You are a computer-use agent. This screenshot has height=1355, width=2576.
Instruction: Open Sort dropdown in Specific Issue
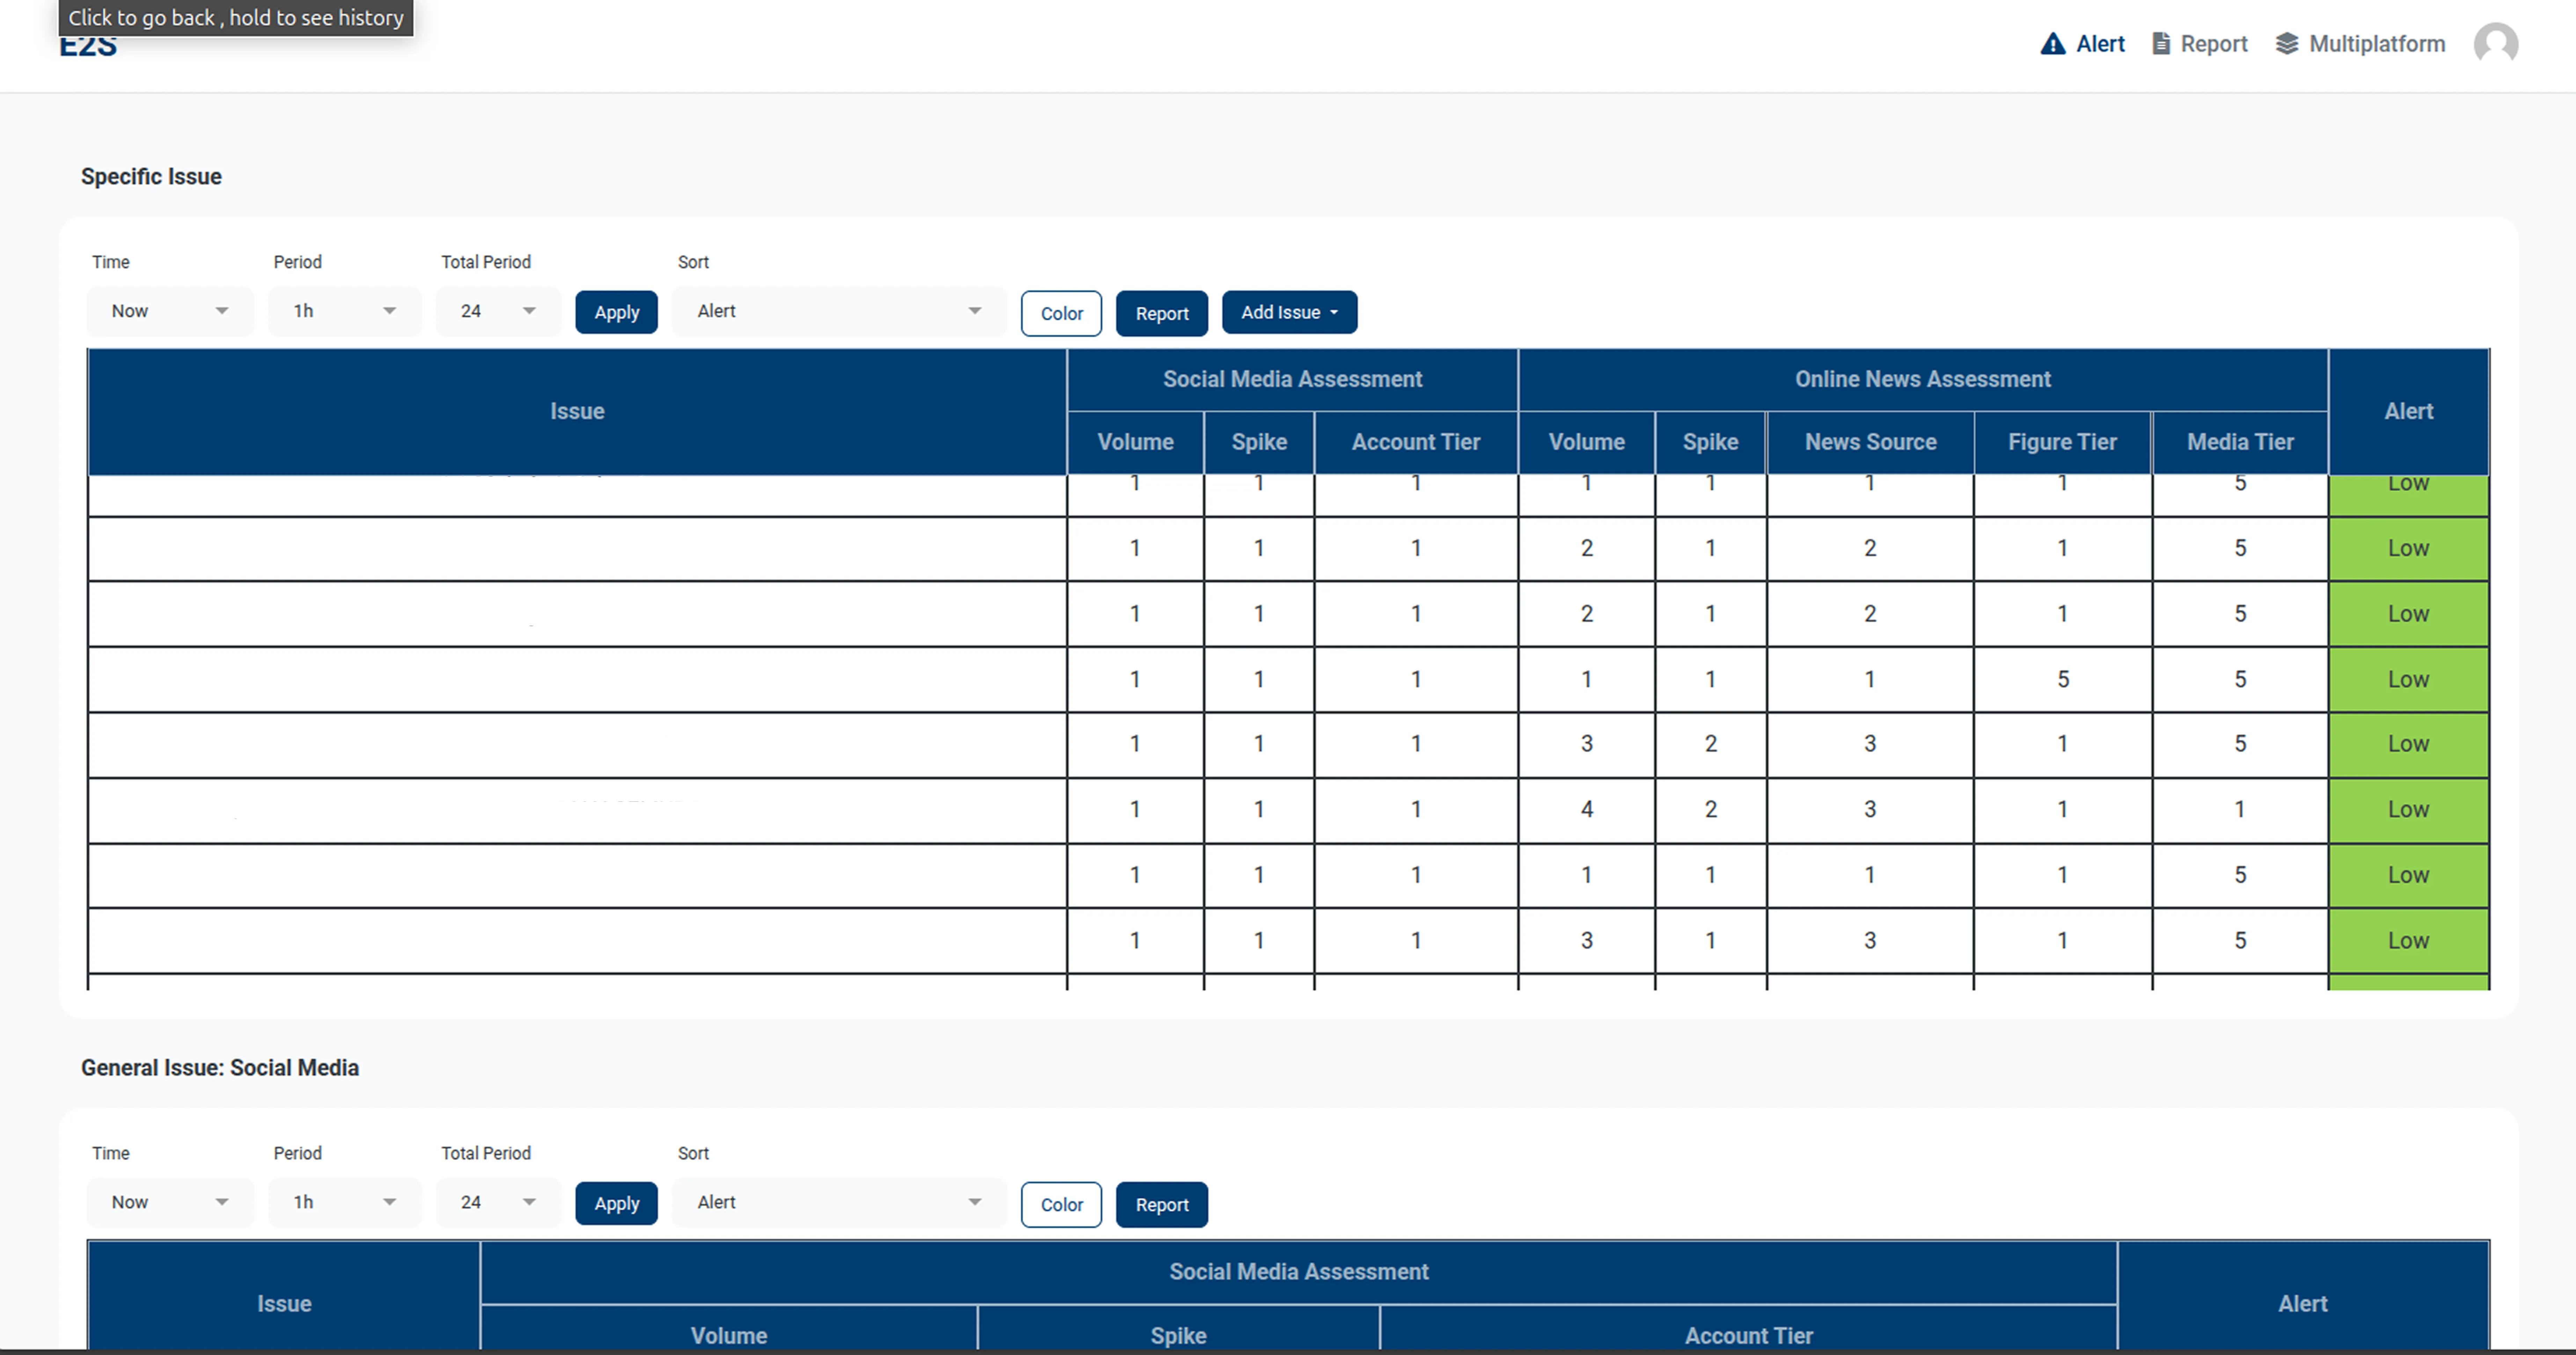tap(839, 311)
